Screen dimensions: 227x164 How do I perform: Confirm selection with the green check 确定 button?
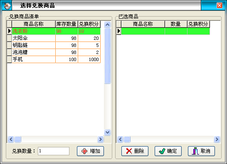point(168,151)
